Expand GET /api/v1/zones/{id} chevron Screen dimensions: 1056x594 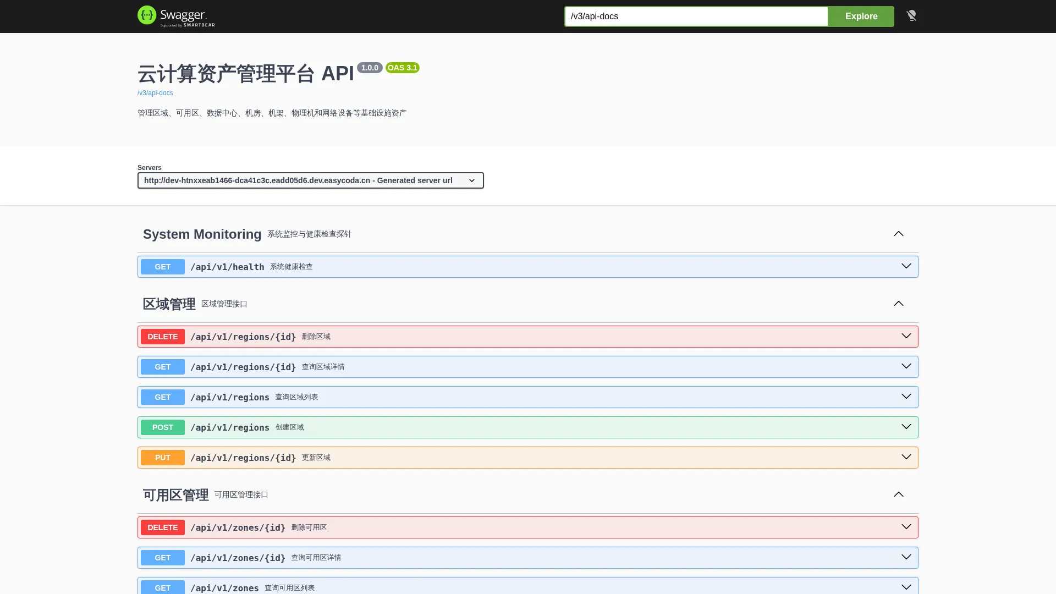(906, 557)
